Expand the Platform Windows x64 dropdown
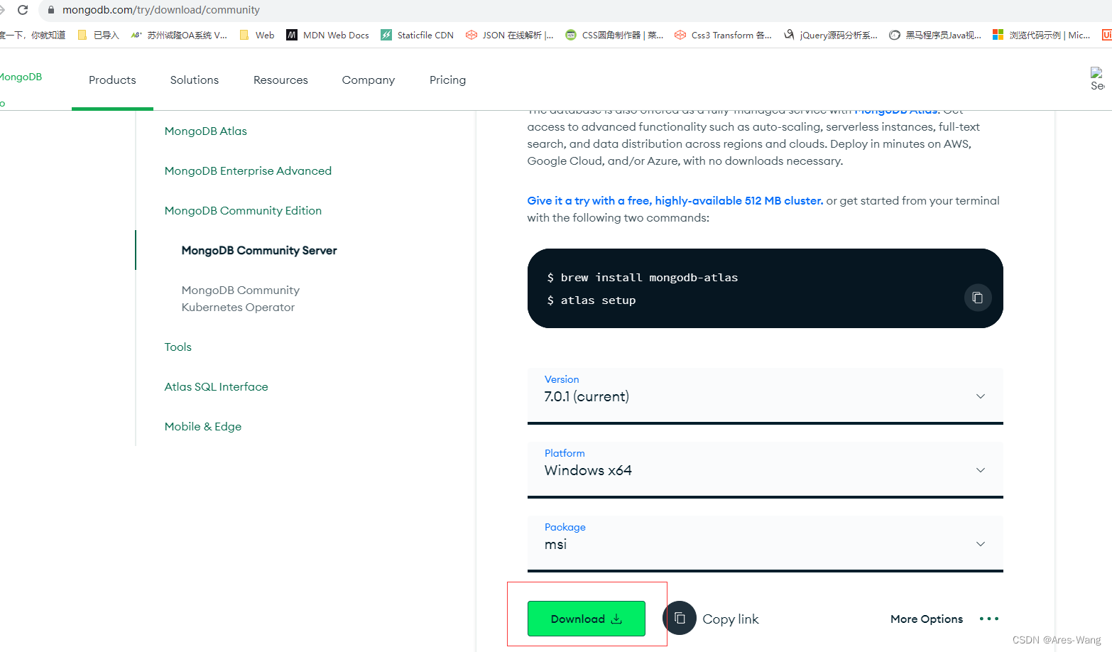The height and width of the screenshot is (652, 1112). (765, 469)
